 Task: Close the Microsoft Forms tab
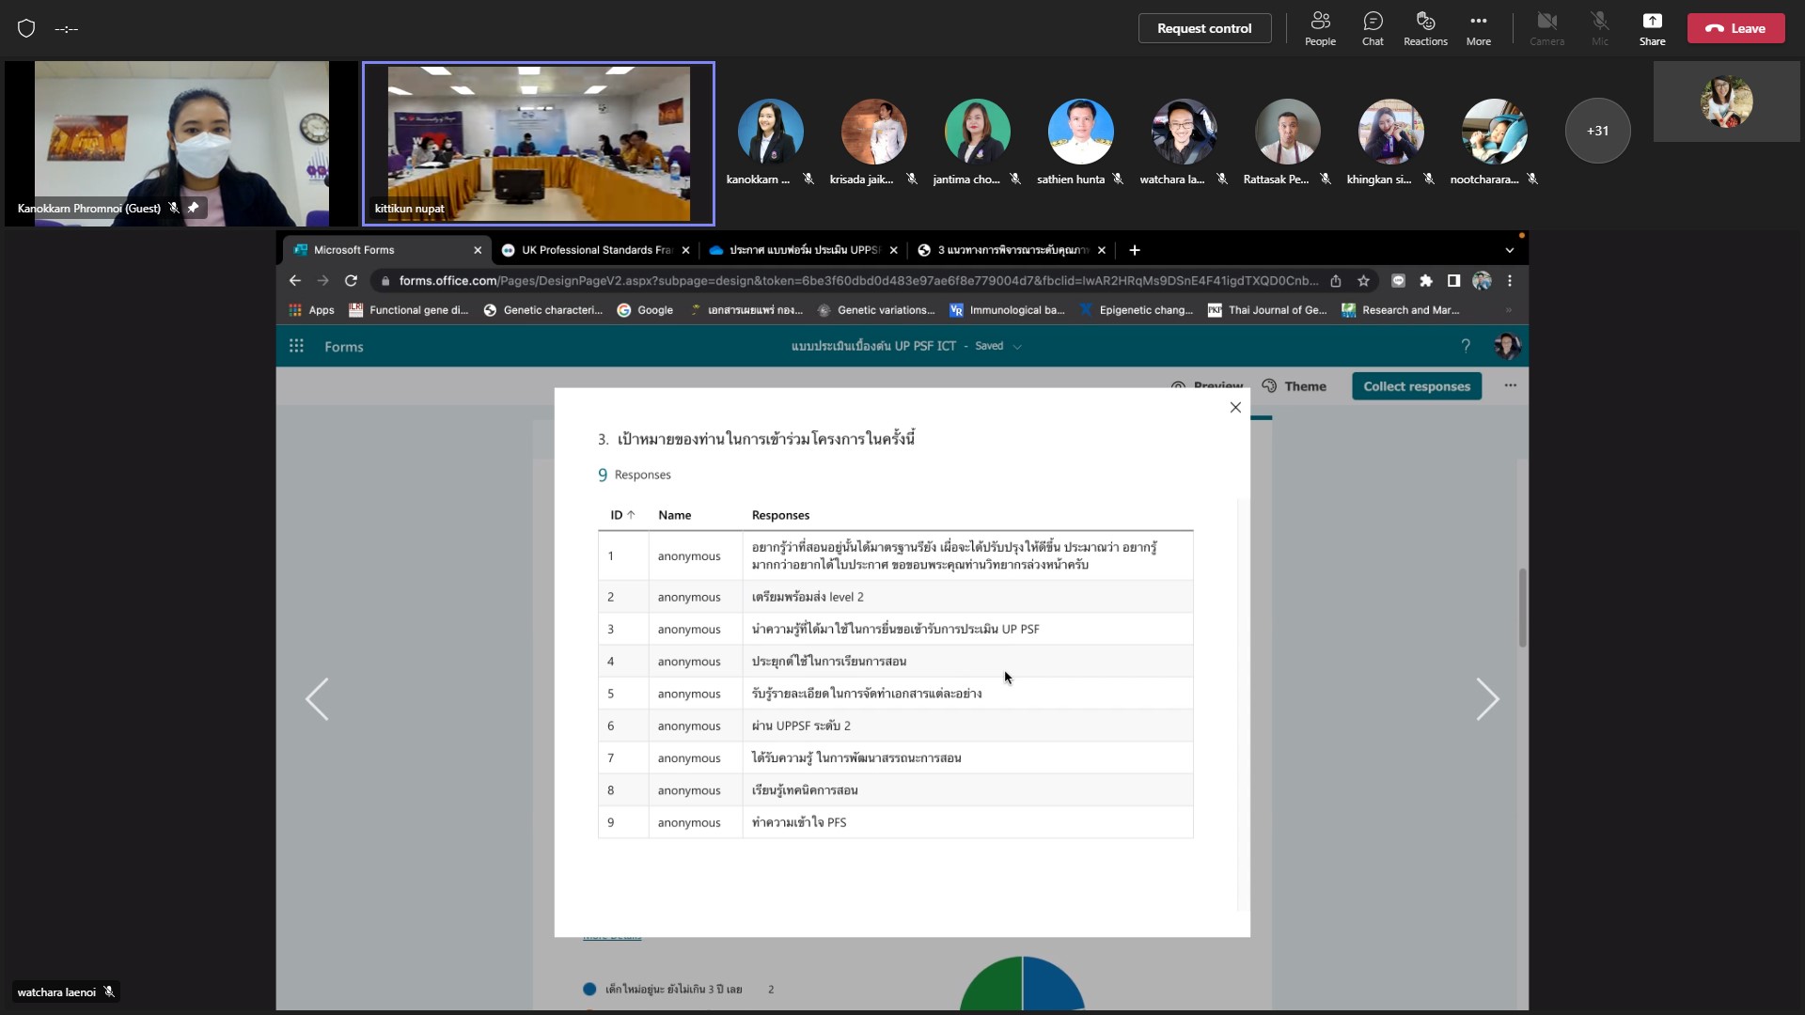(478, 250)
